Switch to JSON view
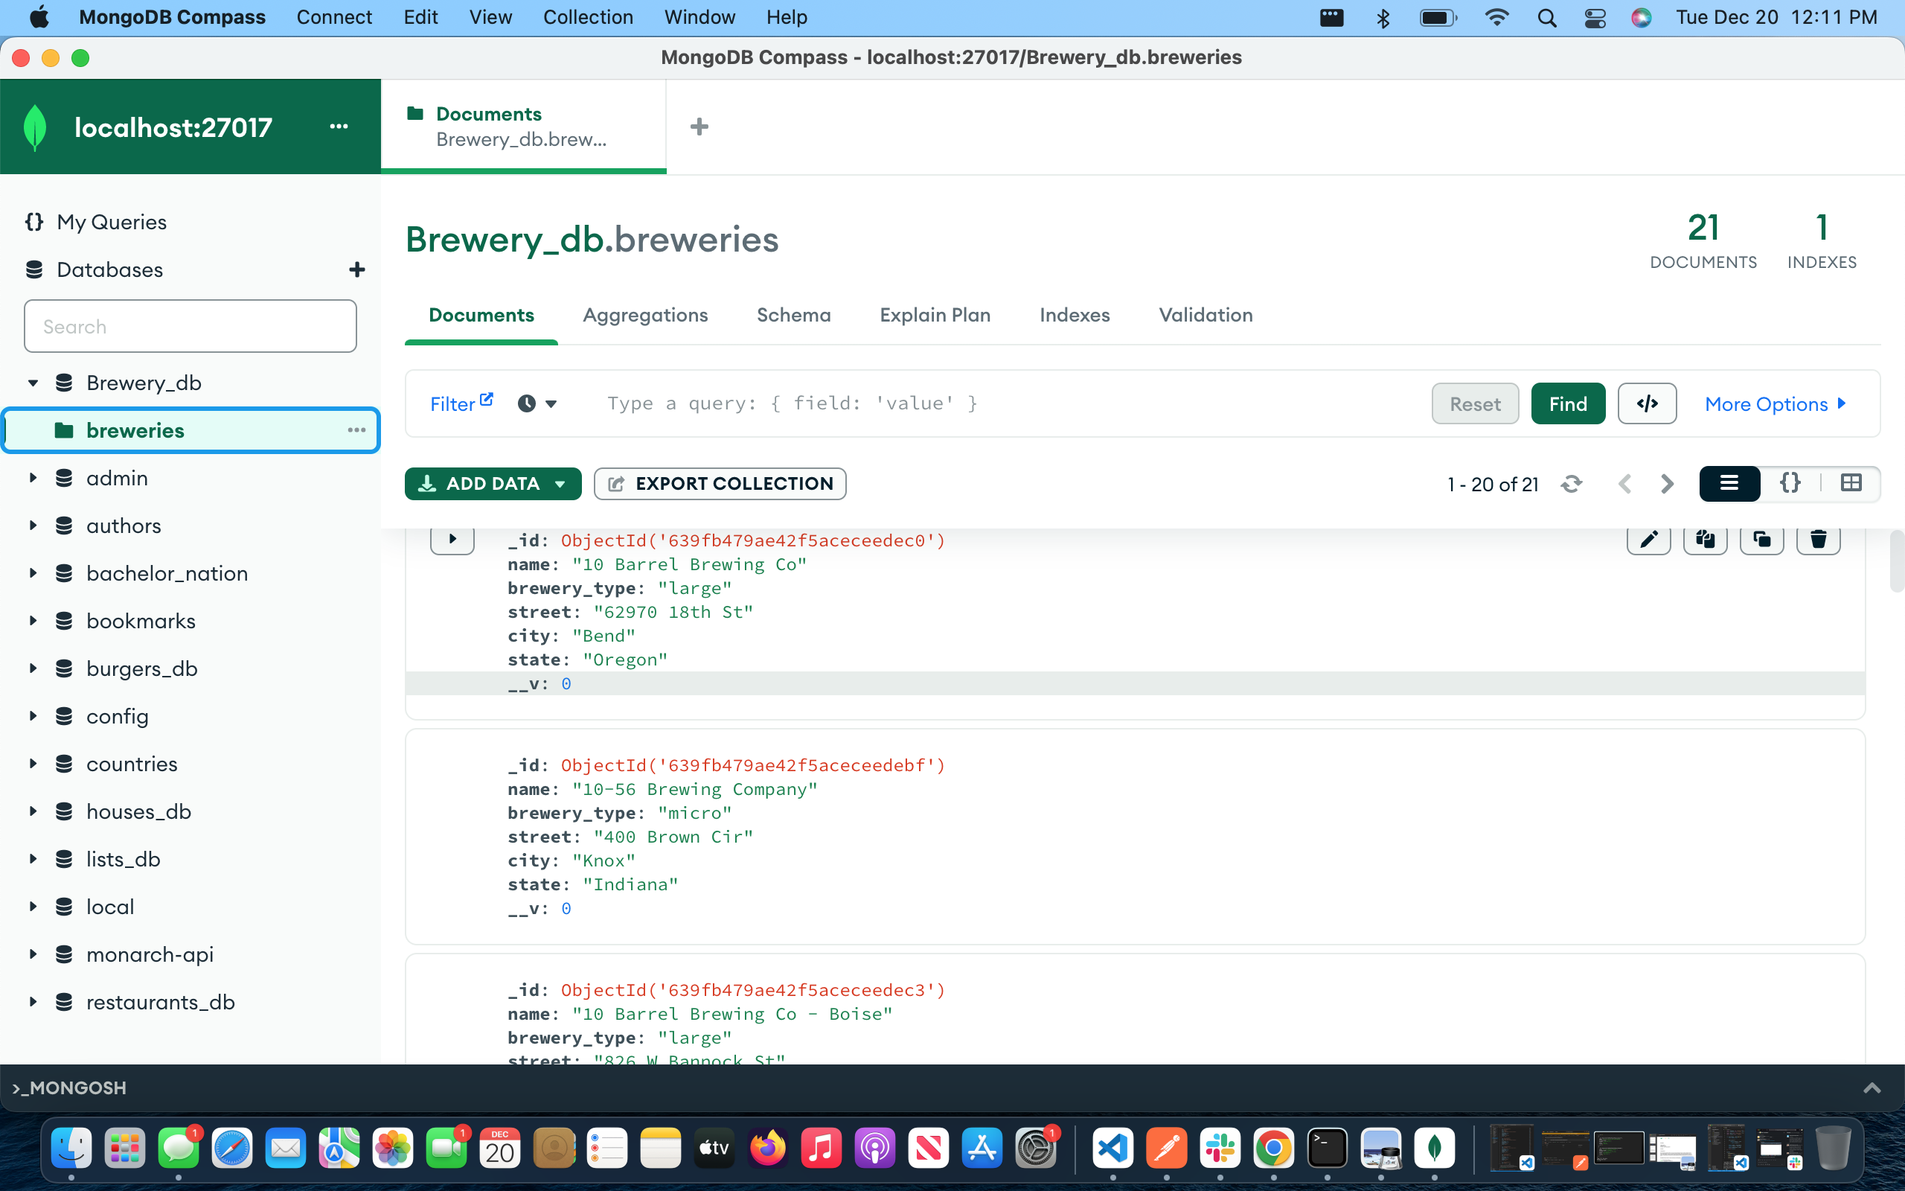The image size is (1905, 1191). (1790, 484)
